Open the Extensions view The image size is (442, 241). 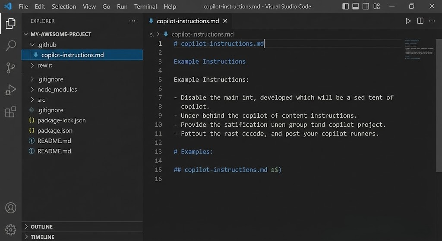pos(10,112)
